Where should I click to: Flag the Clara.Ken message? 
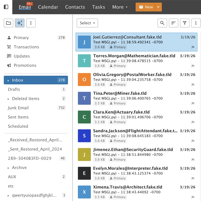193,122
